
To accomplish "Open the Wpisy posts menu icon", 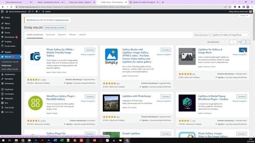I will tap(2, 23).
